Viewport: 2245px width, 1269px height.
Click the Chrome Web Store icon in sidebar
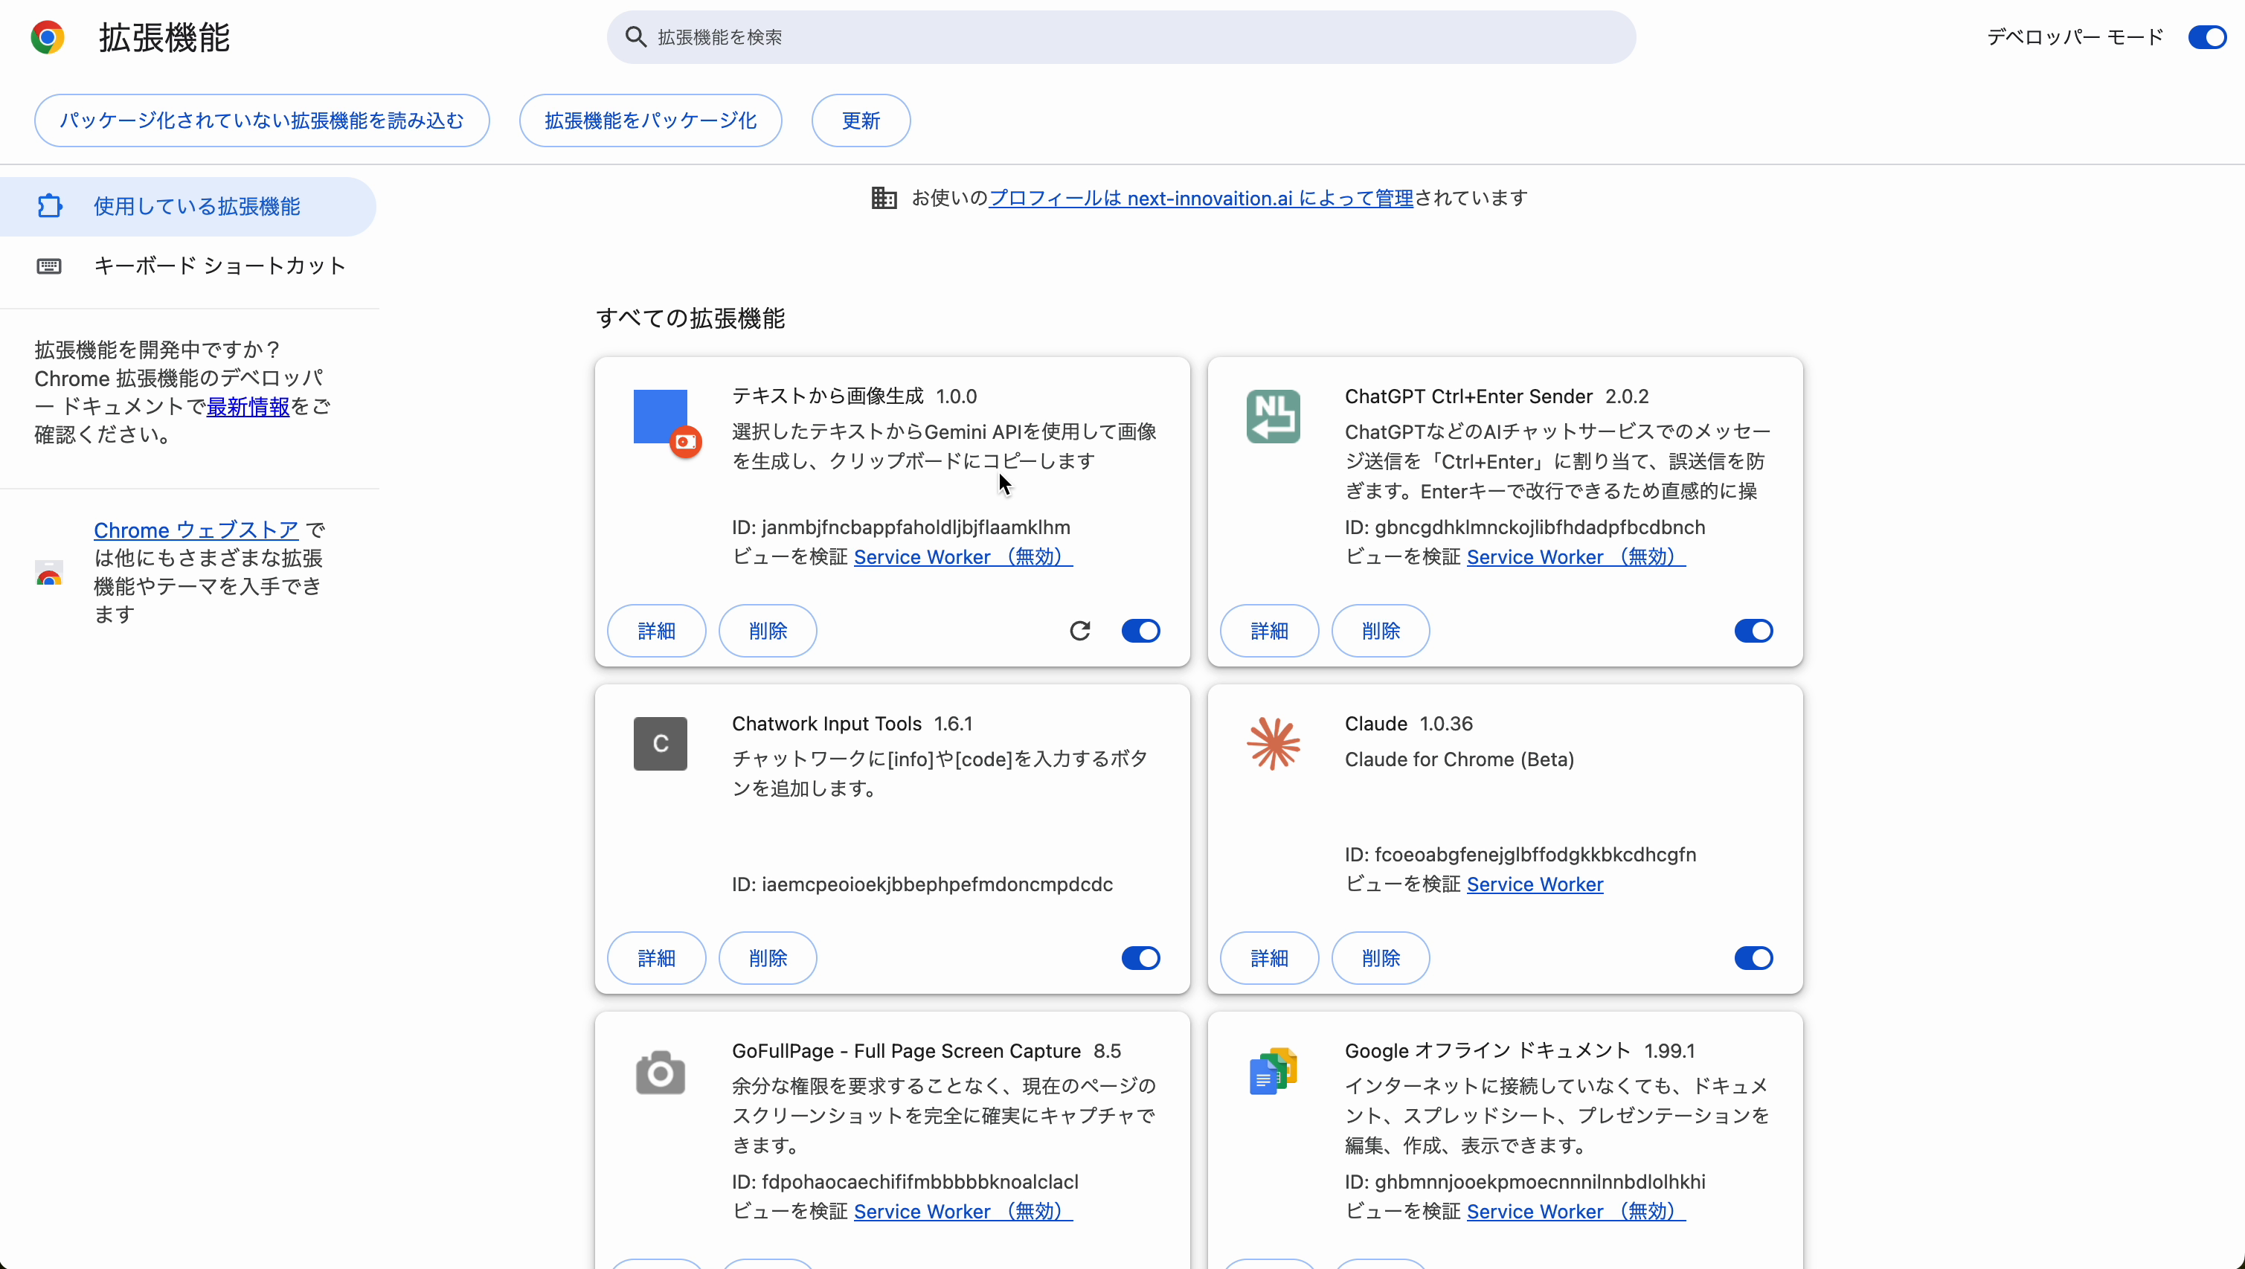(50, 574)
